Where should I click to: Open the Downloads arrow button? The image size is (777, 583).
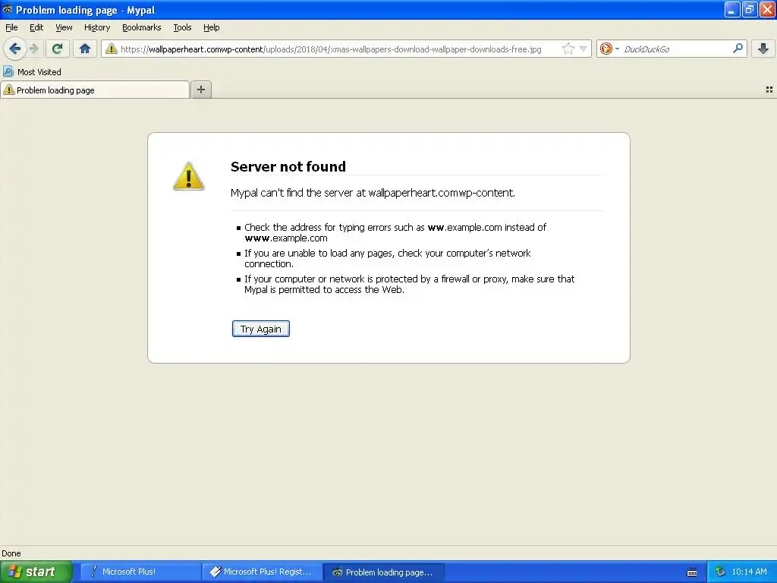[x=763, y=49]
